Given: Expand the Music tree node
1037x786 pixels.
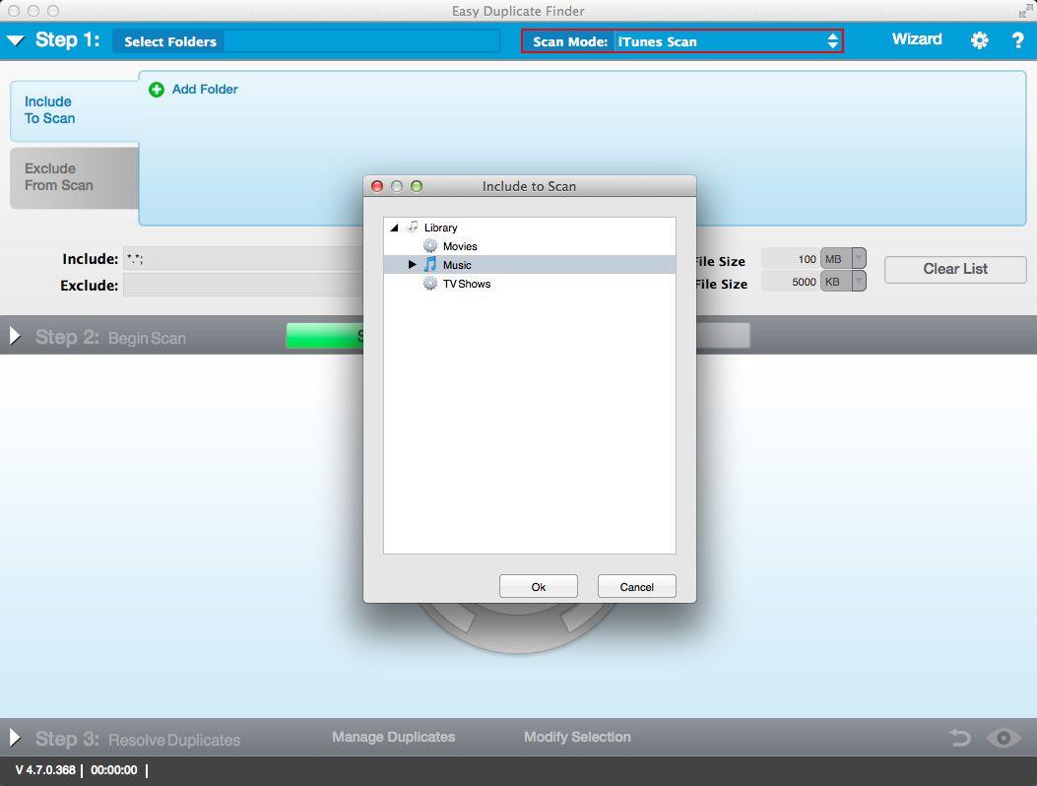Looking at the screenshot, I should (413, 265).
